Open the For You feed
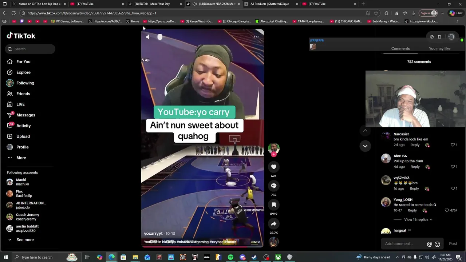The image size is (466, 262). (x=23, y=61)
